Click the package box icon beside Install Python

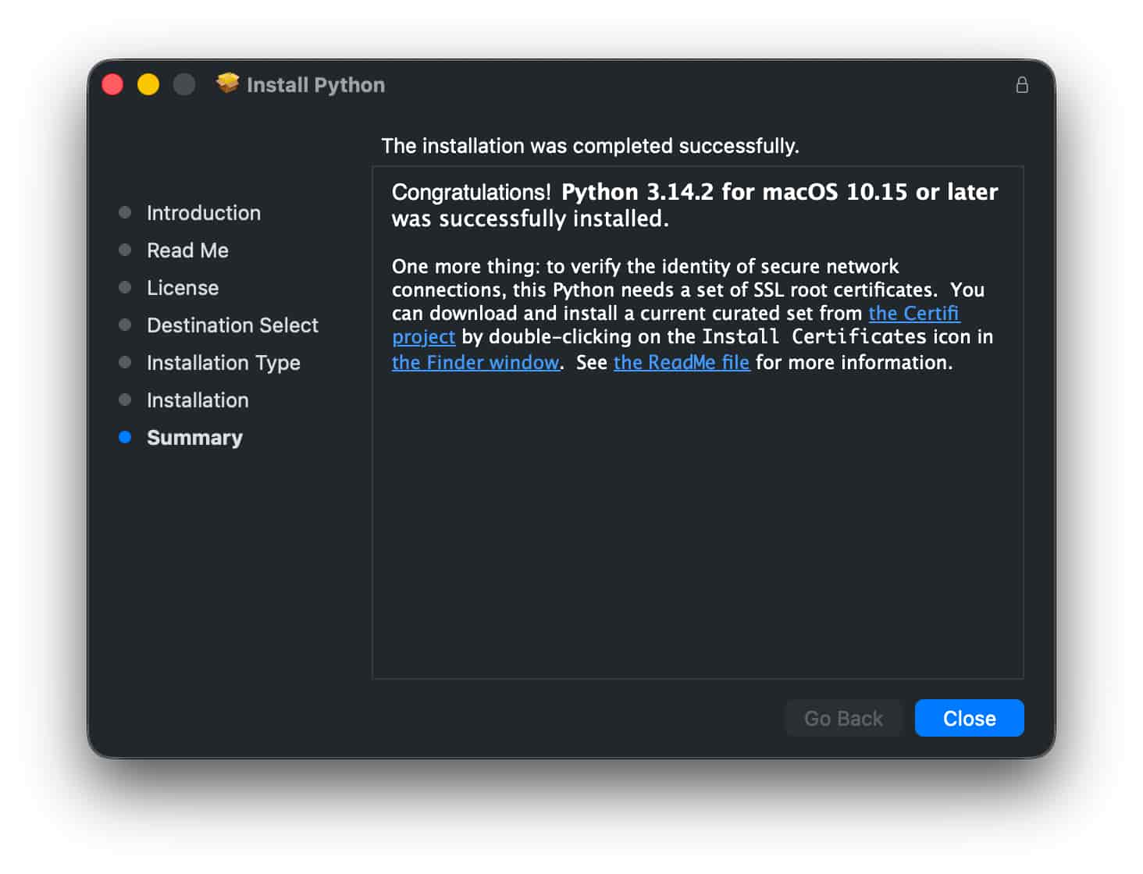(x=227, y=83)
